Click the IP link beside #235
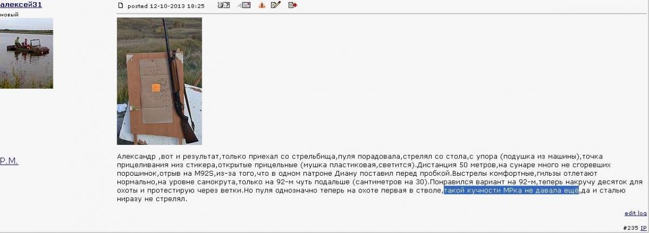 point(644,228)
